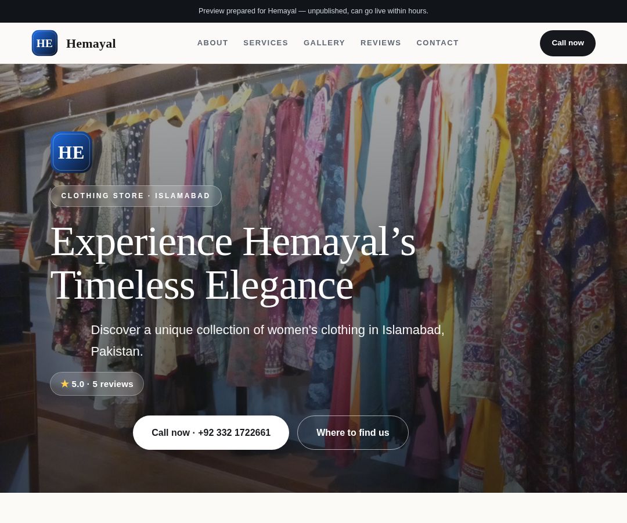Click the Where to find us button

tap(353, 432)
